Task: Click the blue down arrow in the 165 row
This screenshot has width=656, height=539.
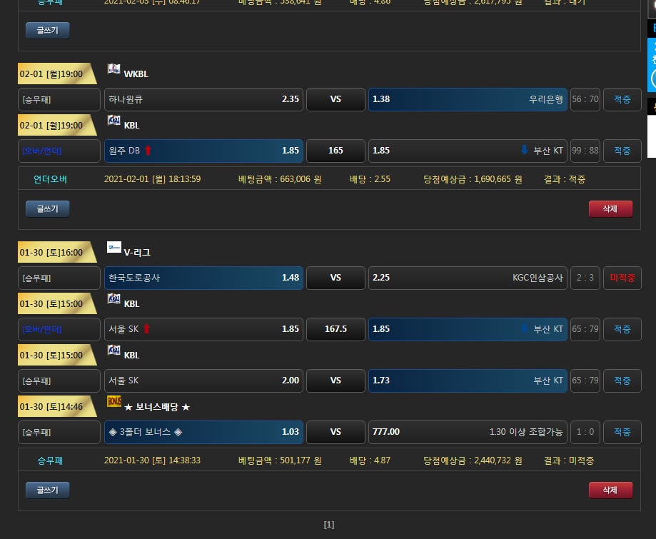Action: click(x=524, y=151)
